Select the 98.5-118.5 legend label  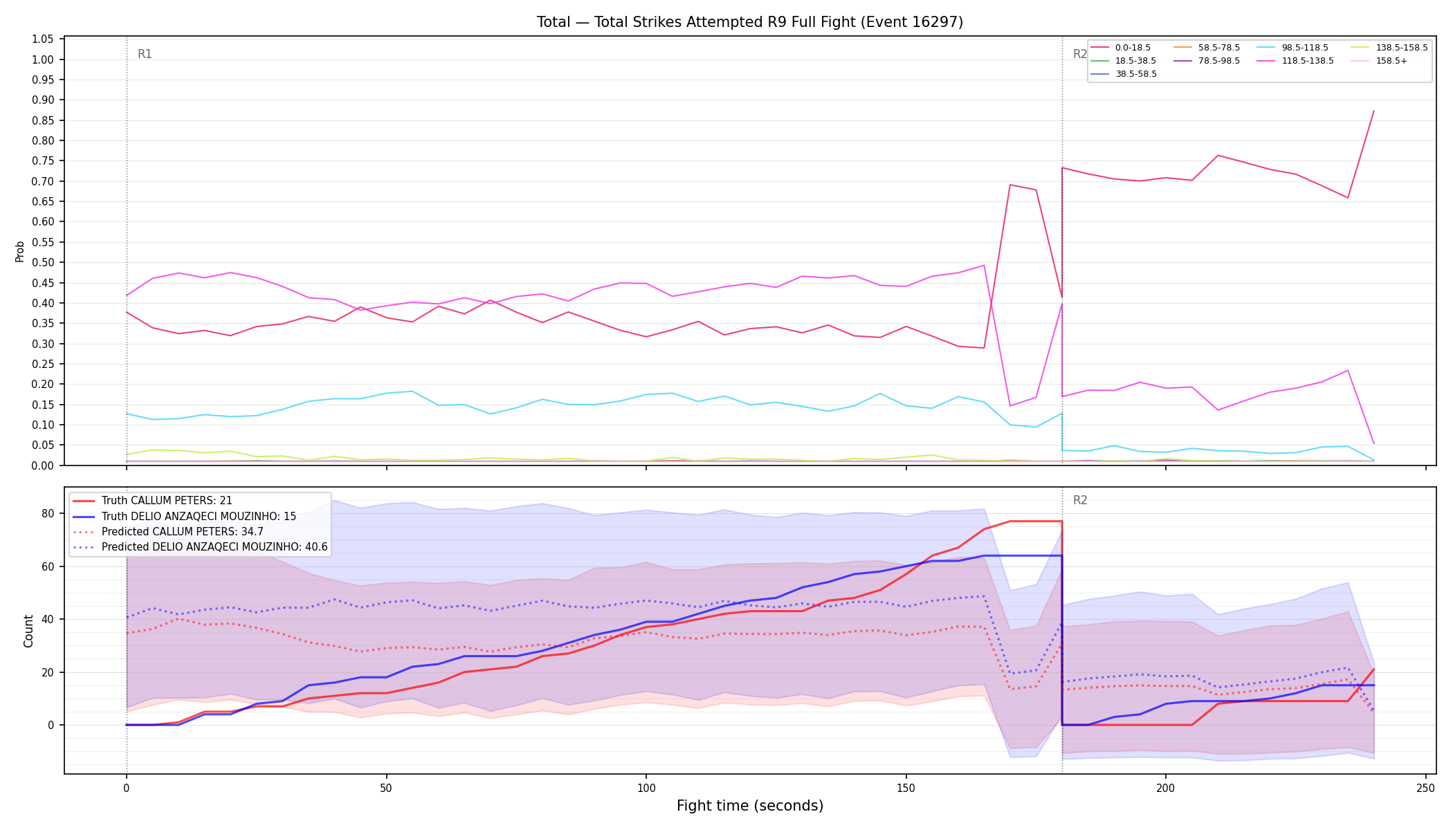pos(1305,48)
